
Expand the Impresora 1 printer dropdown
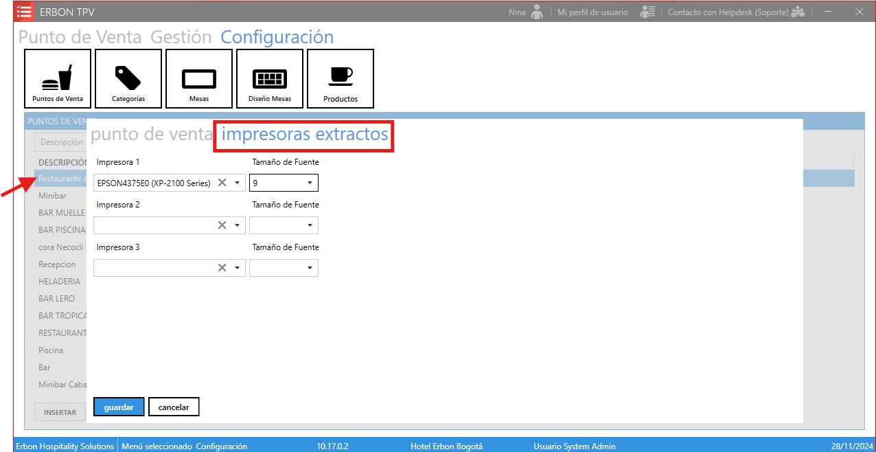coord(237,183)
